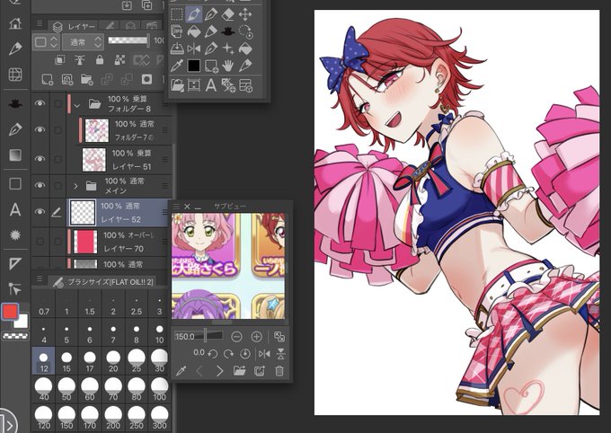Viewport: 611px width, 433px height.
Task: Select the white background color swatch
Action: [22, 322]
